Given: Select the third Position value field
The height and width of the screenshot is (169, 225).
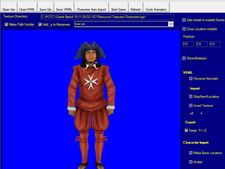Looking at the screenshot, I should (215, 44).
